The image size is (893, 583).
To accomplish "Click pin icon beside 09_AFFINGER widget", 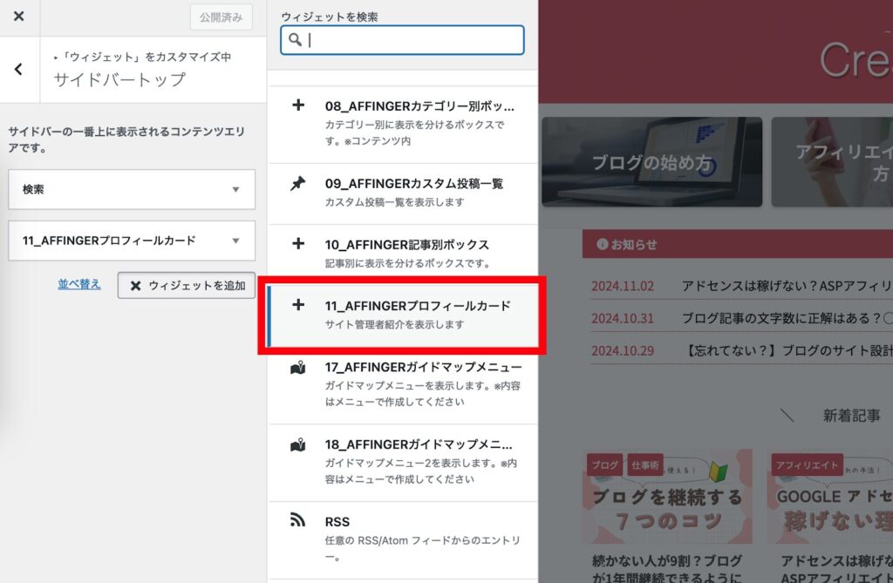I will [298, 183].
